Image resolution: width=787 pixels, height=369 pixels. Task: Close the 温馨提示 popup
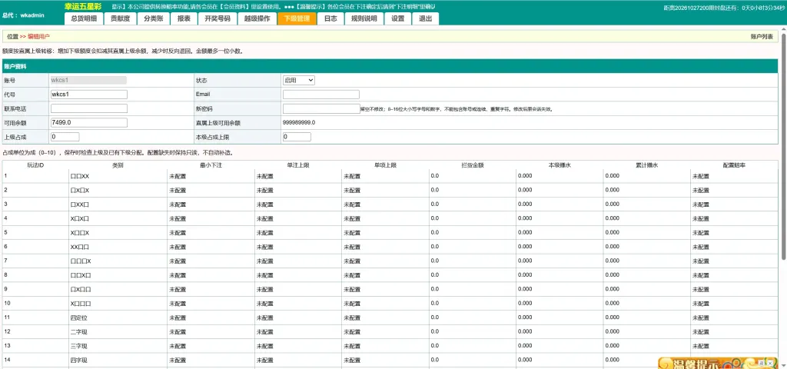tap(770, 362)
